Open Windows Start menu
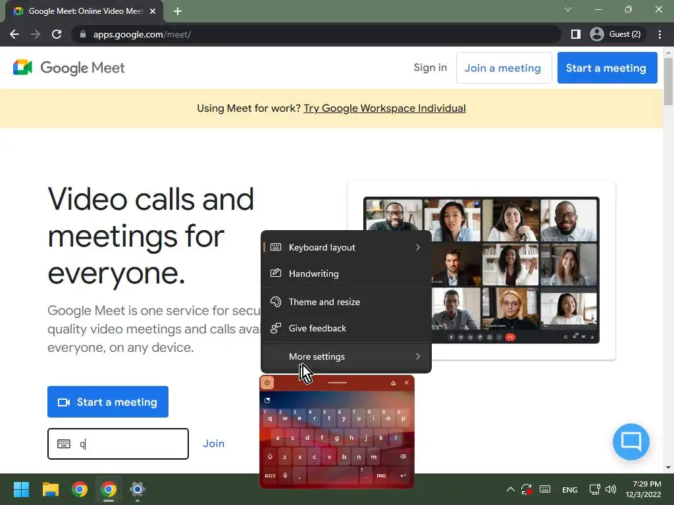The image size is (674, 505). coord(21,489)
